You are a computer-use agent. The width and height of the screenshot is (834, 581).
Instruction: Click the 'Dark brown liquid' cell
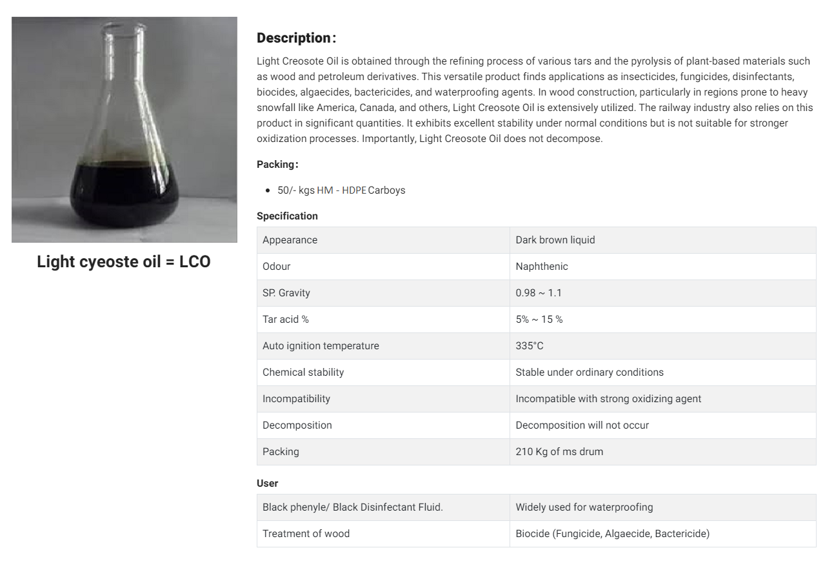[x=663, y=240]
